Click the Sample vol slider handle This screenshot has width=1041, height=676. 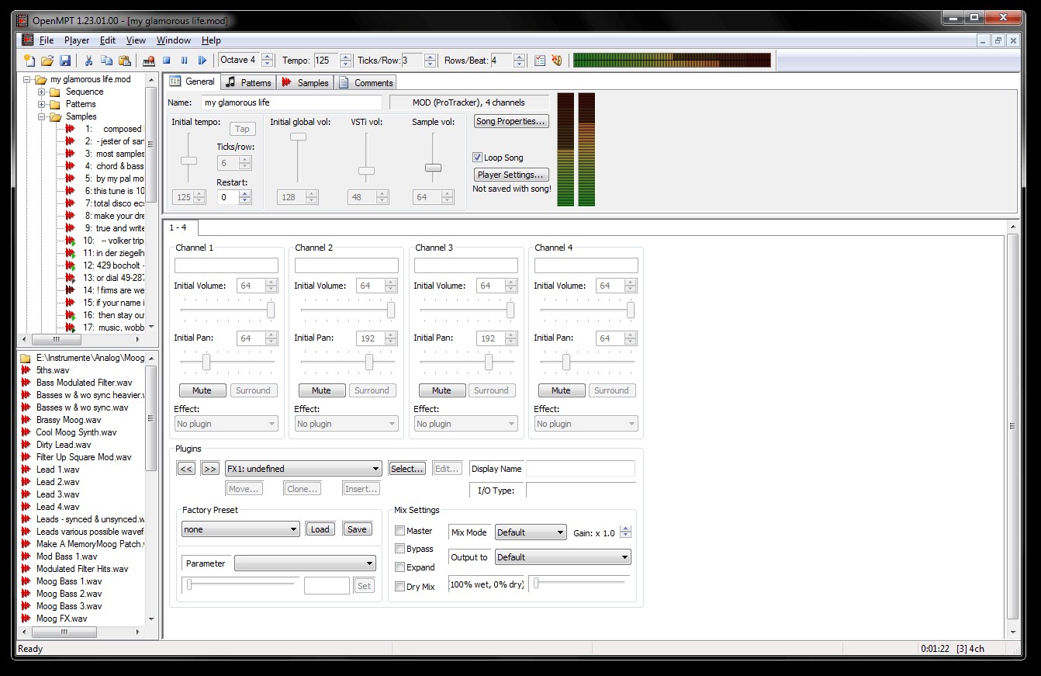pos(433,168)
